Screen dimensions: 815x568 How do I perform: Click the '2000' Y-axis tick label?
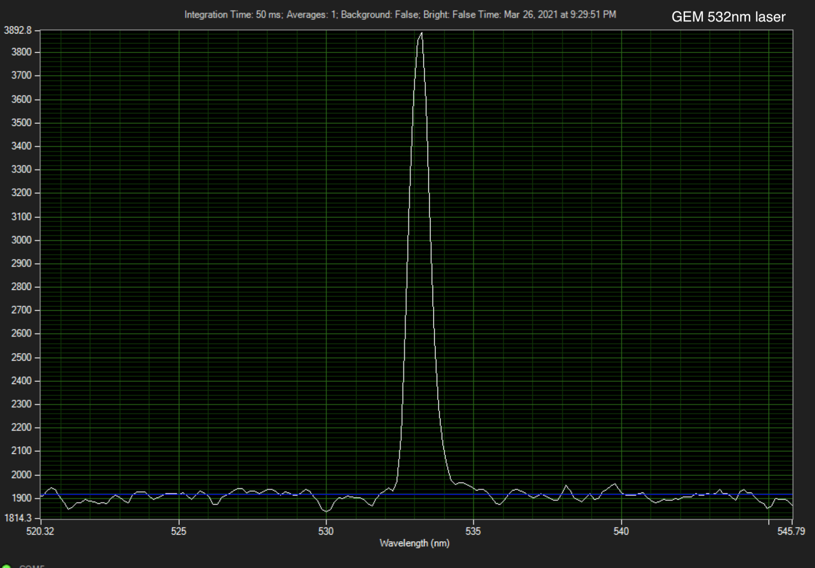[21, 474]
